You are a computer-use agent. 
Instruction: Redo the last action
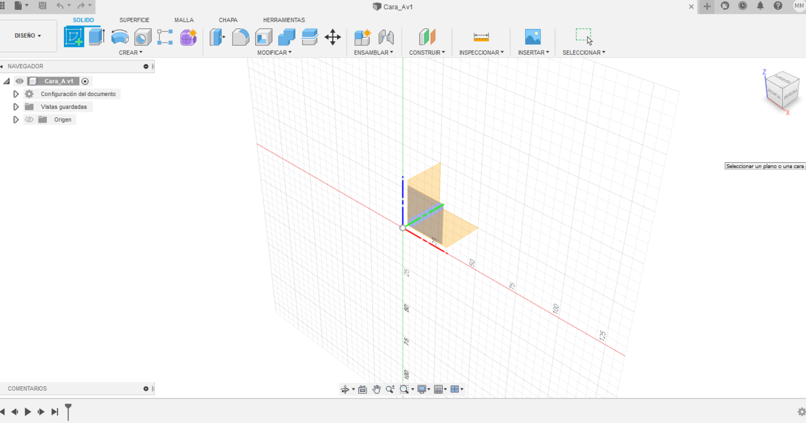click(x=81, y=6)
